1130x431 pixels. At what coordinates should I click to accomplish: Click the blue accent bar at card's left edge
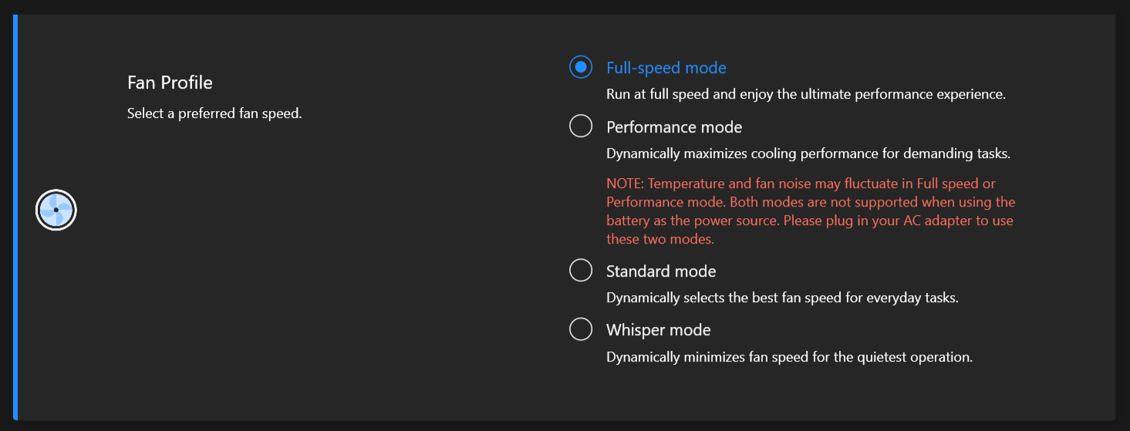tap(15, 217)
